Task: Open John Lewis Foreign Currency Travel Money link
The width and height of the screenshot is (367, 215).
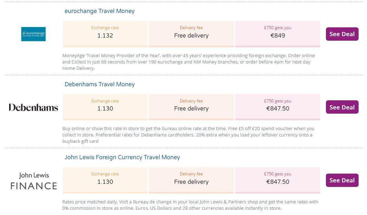Action: click(122, 157)
